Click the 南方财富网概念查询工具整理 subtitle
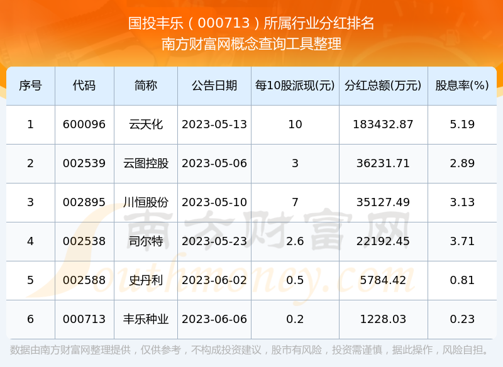503x367 pixels. coord(251,45)
